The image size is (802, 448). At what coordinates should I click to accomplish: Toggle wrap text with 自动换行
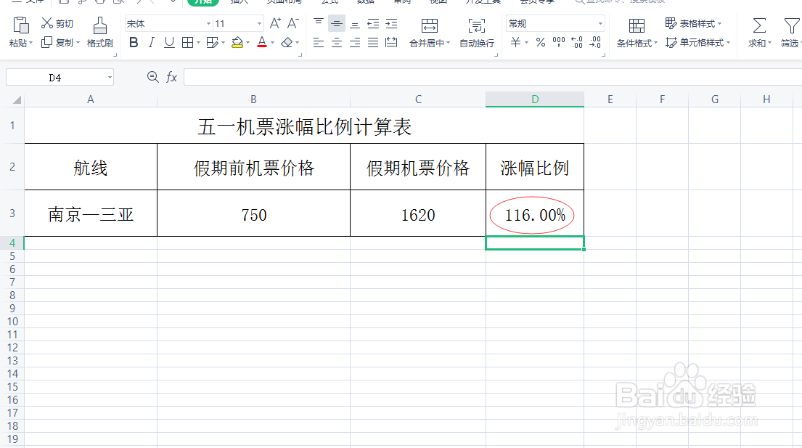pos(475,33)
